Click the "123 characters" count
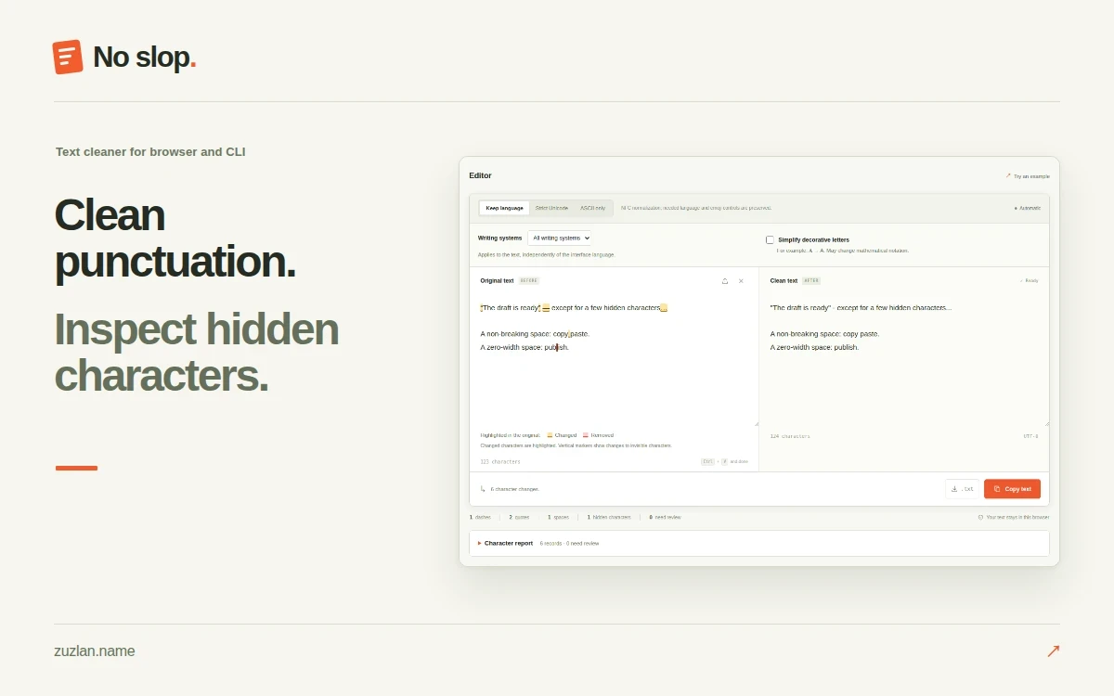 click(500, 461)
